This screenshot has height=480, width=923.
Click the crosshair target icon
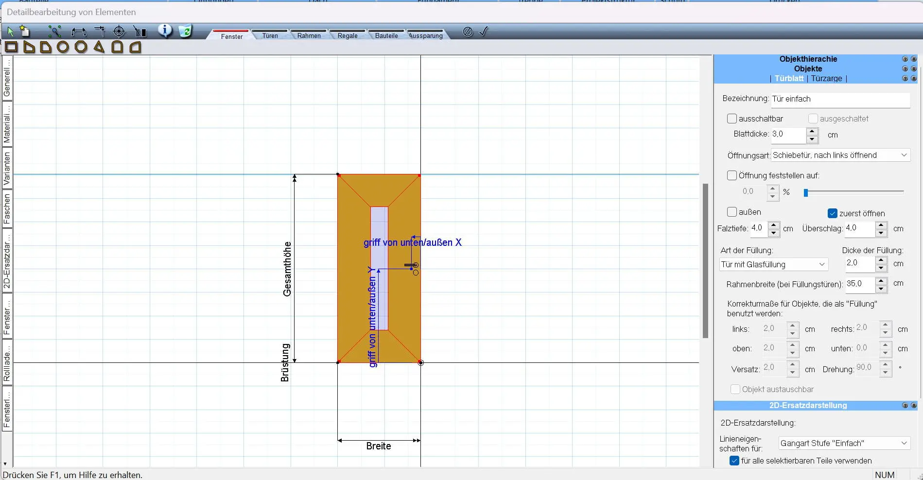pos(119,32)
